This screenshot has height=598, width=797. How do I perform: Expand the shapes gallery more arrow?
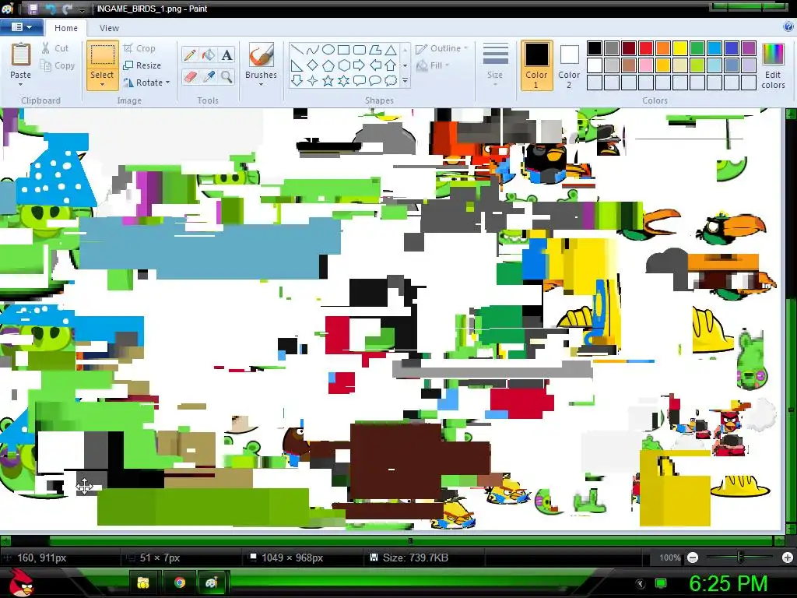point(405,80)
